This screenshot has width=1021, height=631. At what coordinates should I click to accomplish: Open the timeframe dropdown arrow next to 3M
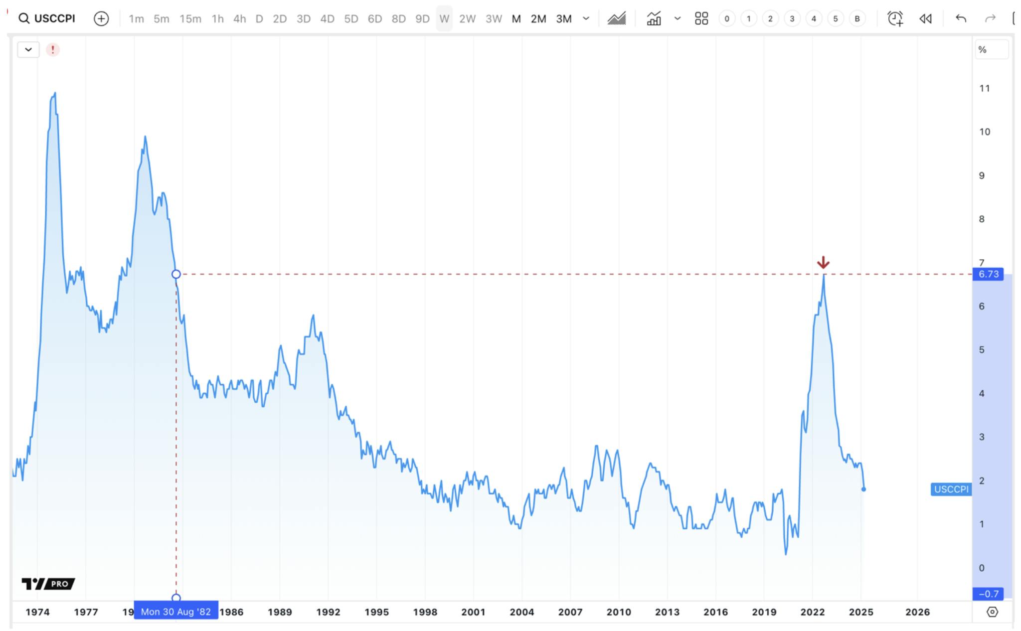(x=586, y=18)
